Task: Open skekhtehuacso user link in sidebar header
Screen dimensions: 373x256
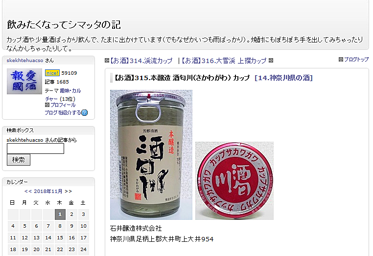Action: point(25,61)
